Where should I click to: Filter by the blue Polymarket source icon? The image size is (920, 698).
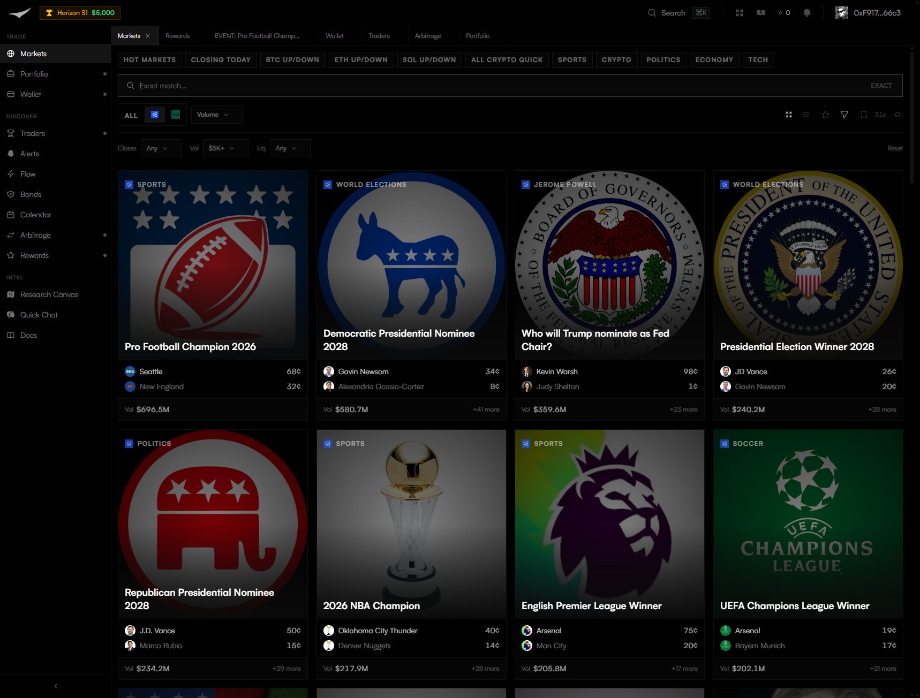tap(155, 115)
